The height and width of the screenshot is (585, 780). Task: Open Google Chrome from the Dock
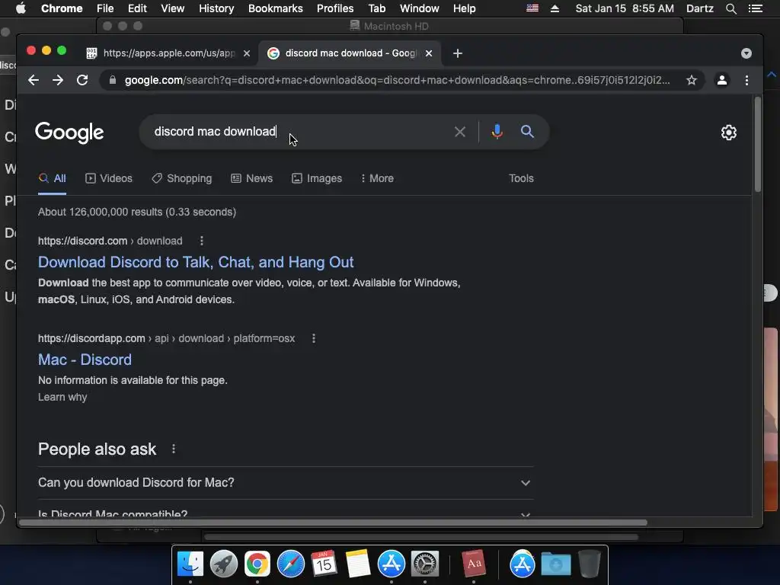tap(257, 564)
